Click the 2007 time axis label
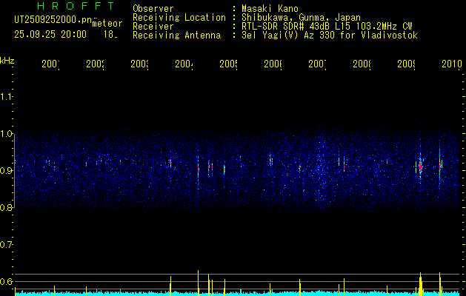Image resolution: width=466 pixels, height=296 pixels. point(317,64)
